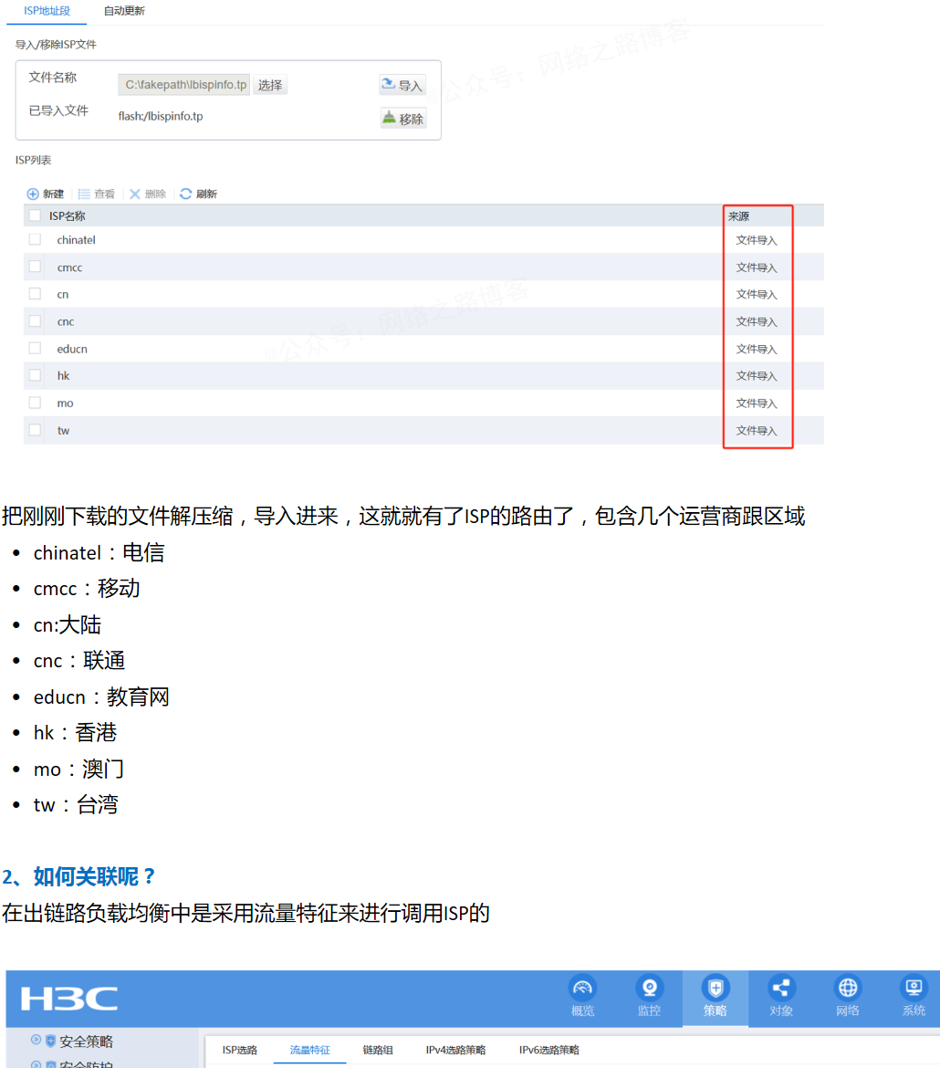The height and width of the screenshot is (1068, 940).
Task: Check the tw row checkbox
Action: coord(35,431)
